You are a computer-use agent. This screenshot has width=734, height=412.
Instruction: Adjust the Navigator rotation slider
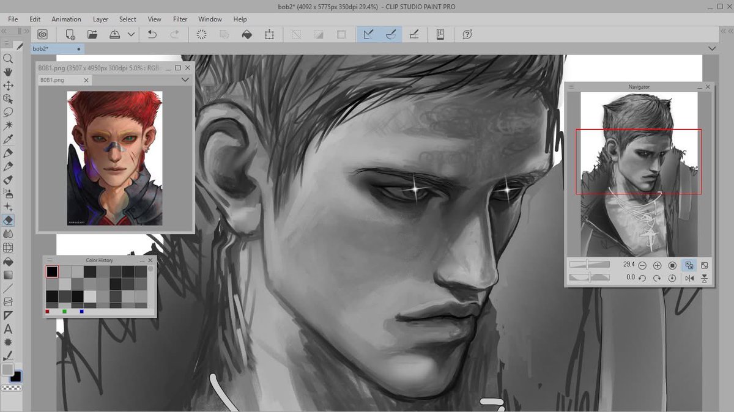pyautogui.click(x=590, y=278)
